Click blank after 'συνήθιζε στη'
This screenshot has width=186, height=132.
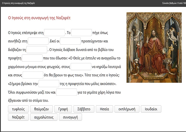38,41
